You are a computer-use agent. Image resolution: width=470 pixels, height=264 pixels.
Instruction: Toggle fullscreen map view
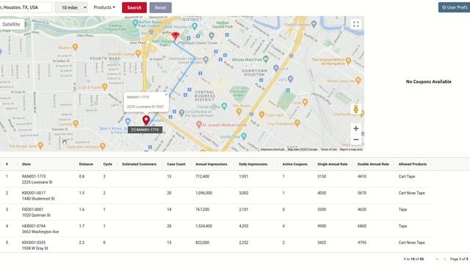[x=355, y=24]
